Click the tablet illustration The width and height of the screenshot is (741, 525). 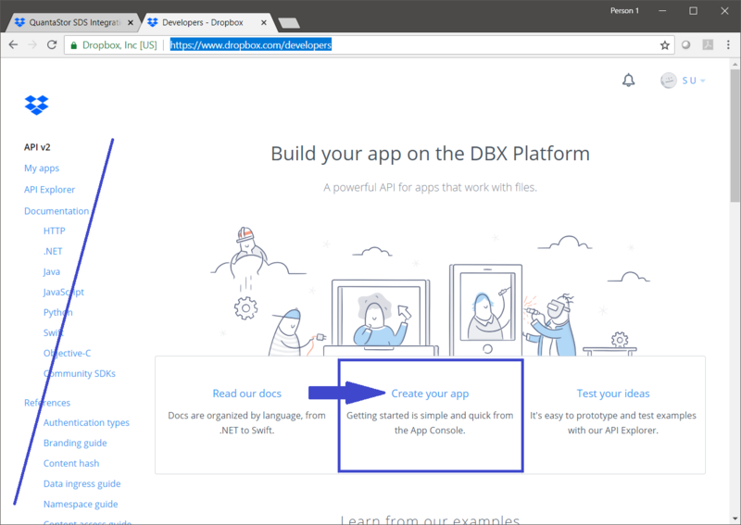[485, 309]
